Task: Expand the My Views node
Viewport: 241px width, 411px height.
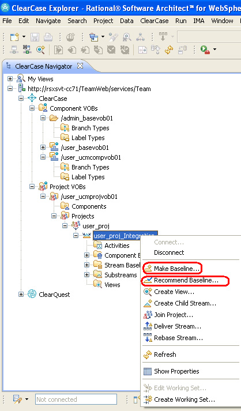Action: pyautogui.click(x=10, y=78)
